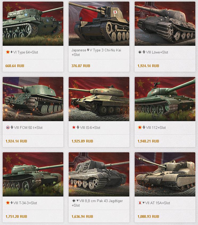Click the 376.07 RUB Chi-Nu Kai price

pos(81,66)
